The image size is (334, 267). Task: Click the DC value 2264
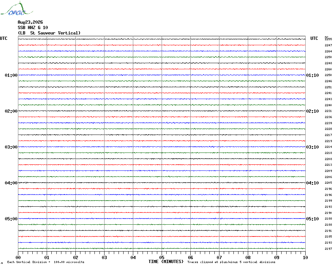[x=328, y=51]
